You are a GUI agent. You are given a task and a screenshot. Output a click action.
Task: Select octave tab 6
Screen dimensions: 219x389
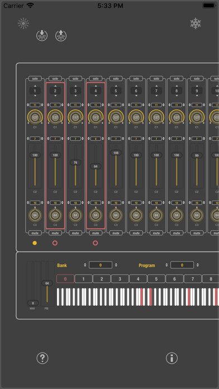[174, 279]
